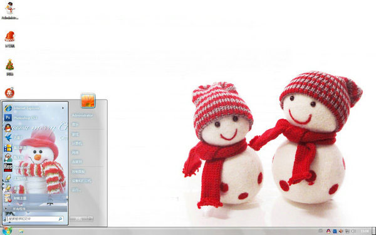The height and width of the screenshot is (235, 376).
Task: Launch Photoshop CS3 from the Start menu
Action: (x=34, y=118)
